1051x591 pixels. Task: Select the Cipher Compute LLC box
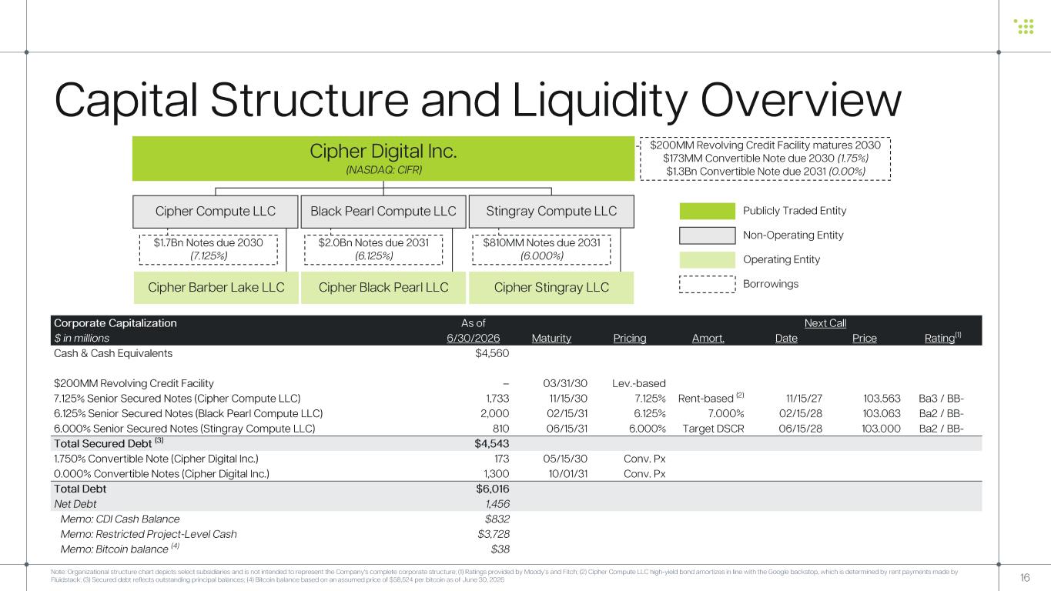pos(216,212)
